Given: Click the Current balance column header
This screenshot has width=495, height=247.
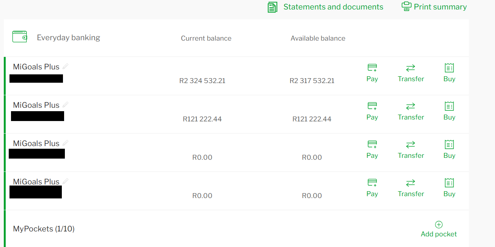Looking at the screenshot, I should pyautogui.click(x=206, y=38).
